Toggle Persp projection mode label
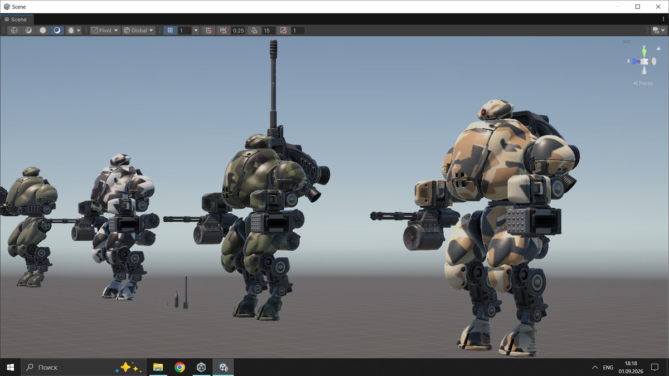Viewport: 669px width, 376px height. coord(643,84)
